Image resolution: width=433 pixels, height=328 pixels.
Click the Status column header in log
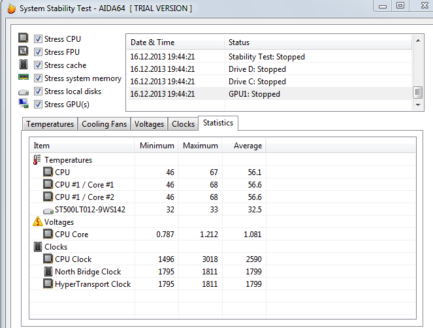tap(318, 42)
